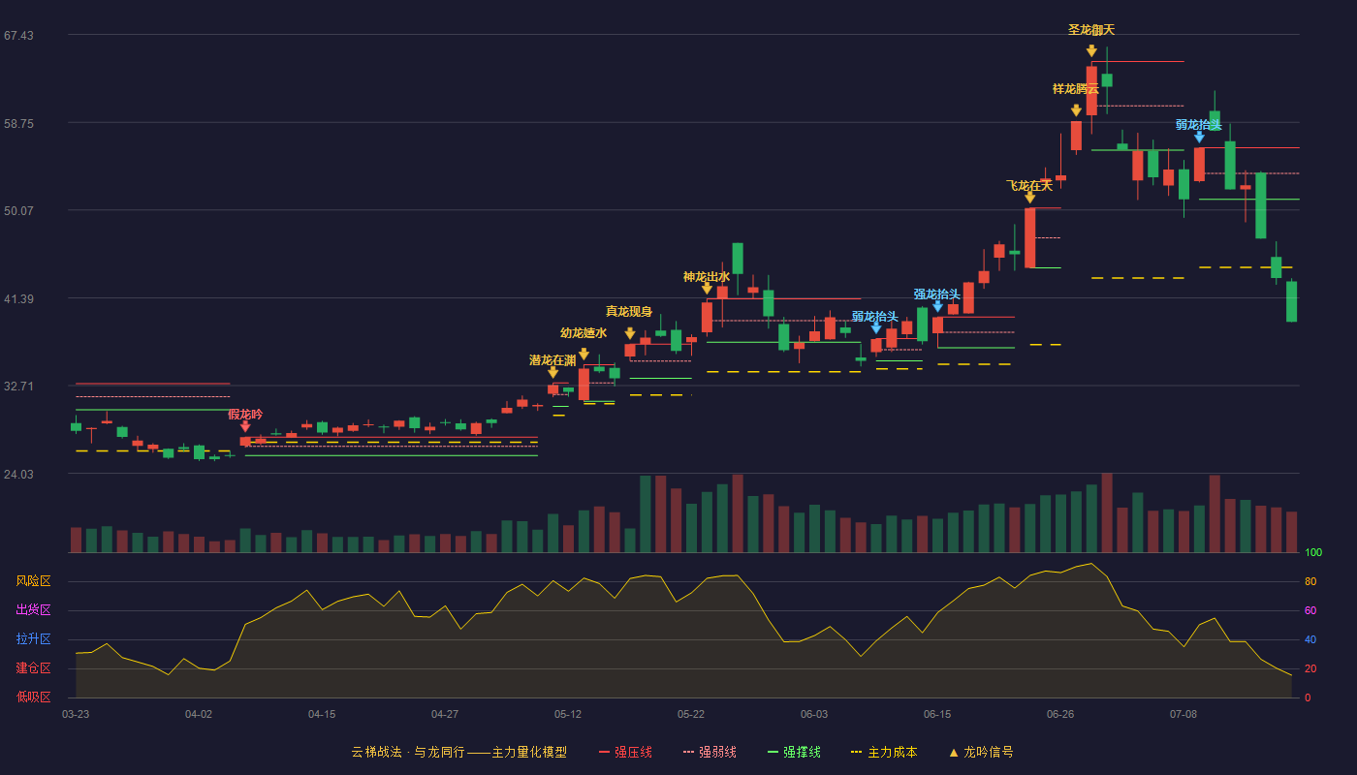Image resolution: width=1357 pixels, height=775 pixels.
Task: Click the 60 indicator scale value
Action: (1310, 611)
